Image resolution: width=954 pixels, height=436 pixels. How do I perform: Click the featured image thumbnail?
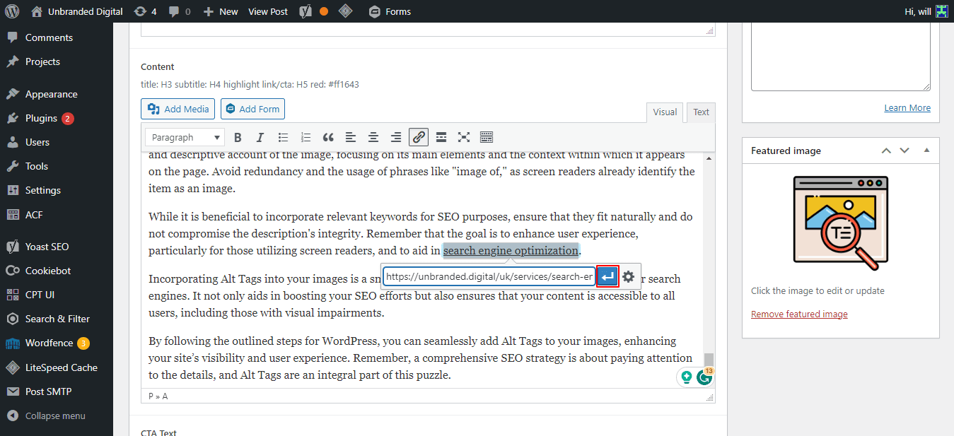(841, 223)
